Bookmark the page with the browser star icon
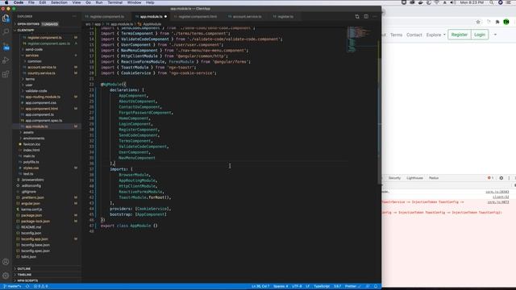 tap(478, 22)
